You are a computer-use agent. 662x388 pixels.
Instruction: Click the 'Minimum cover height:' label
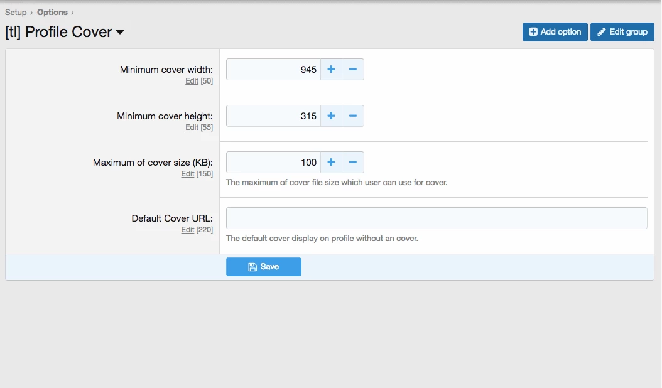[165, 116]
